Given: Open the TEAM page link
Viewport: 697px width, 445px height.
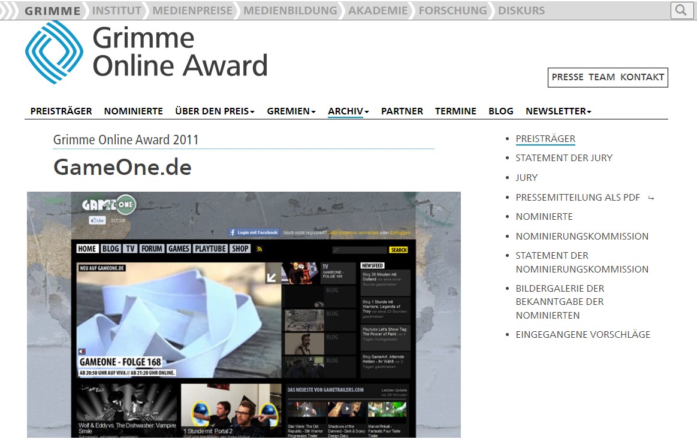Looking at the screenshot, I should tap(602, 77).
